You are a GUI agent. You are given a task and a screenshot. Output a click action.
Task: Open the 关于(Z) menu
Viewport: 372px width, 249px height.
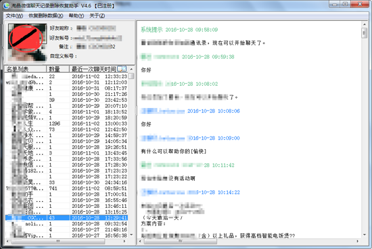click(x=97, y=16)
